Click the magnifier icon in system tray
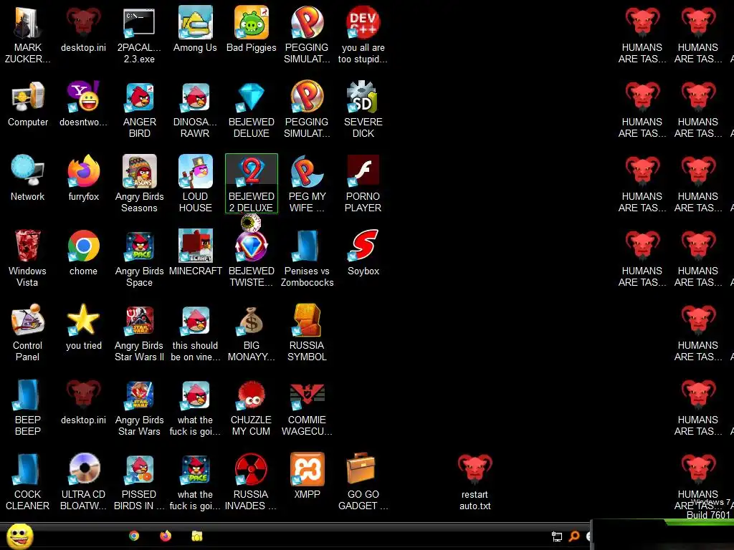Screen dimensions: 734x550 574,536
